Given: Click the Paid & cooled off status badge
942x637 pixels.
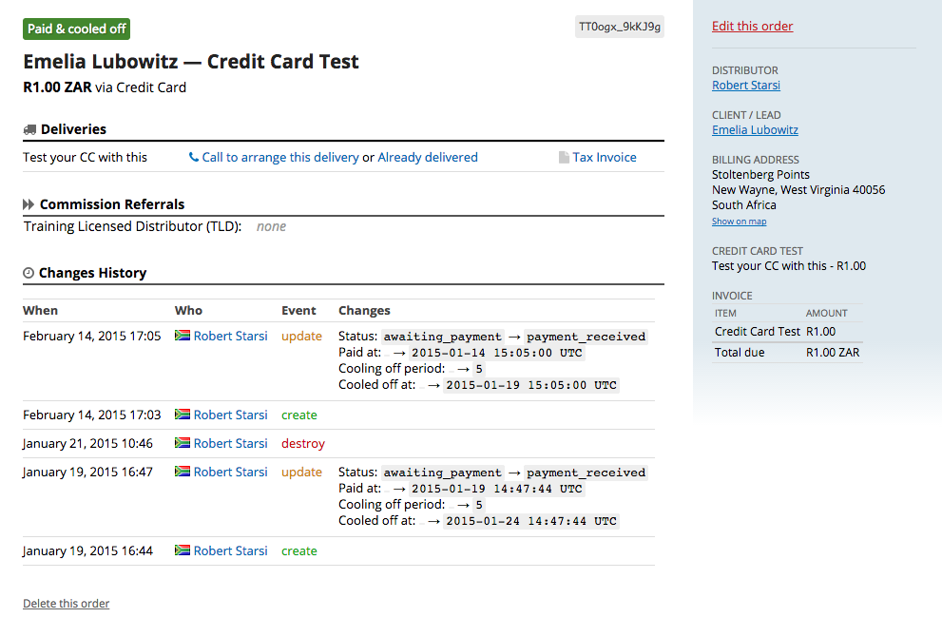Looking at the screenshot, I should coord(77,29).
